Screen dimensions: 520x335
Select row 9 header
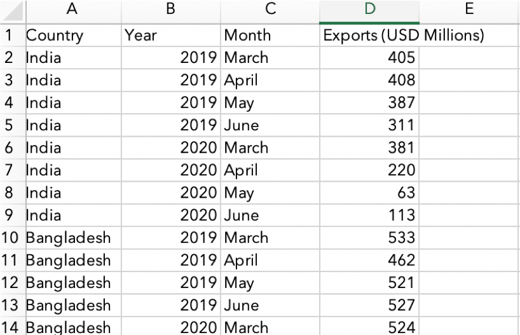click(x=10, y=215)
